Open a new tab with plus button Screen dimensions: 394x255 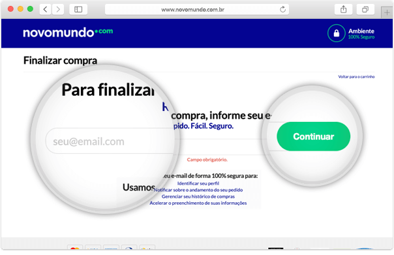[x=387, y=12]
